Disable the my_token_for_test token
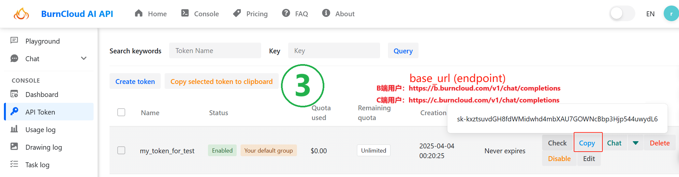The height and width of the screenshot is (177, 679). (559, 158)
